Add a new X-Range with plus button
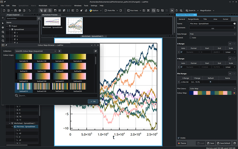Viewport: 238px width, 149px height. (x=230, y=44)
